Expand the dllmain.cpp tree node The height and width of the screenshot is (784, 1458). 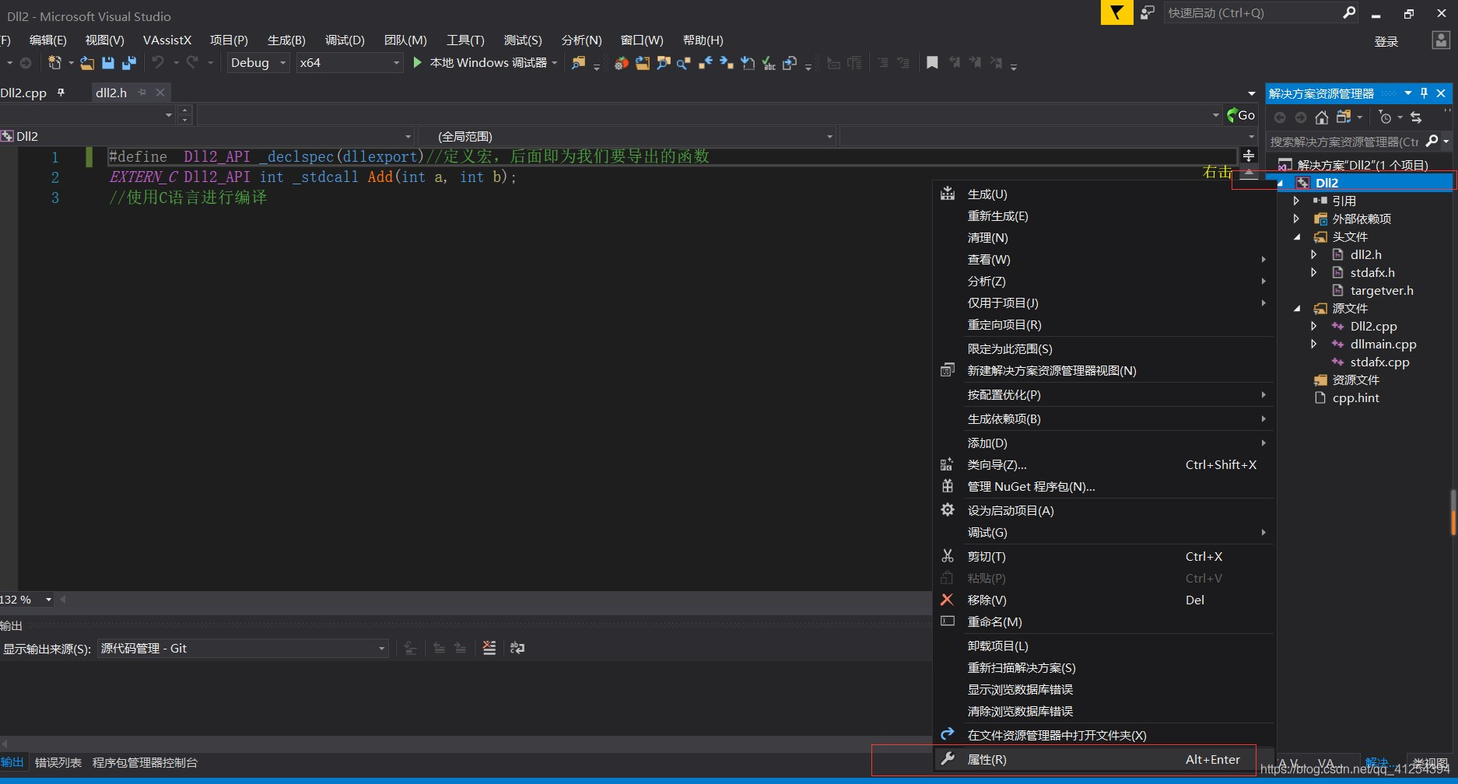click(x=1314, y=344)
